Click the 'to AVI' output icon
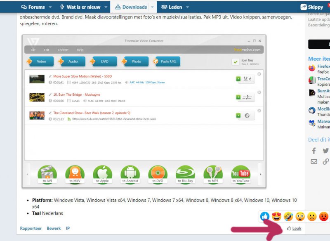The width and height of the screenshot is (330, 241). click(47, 175)
